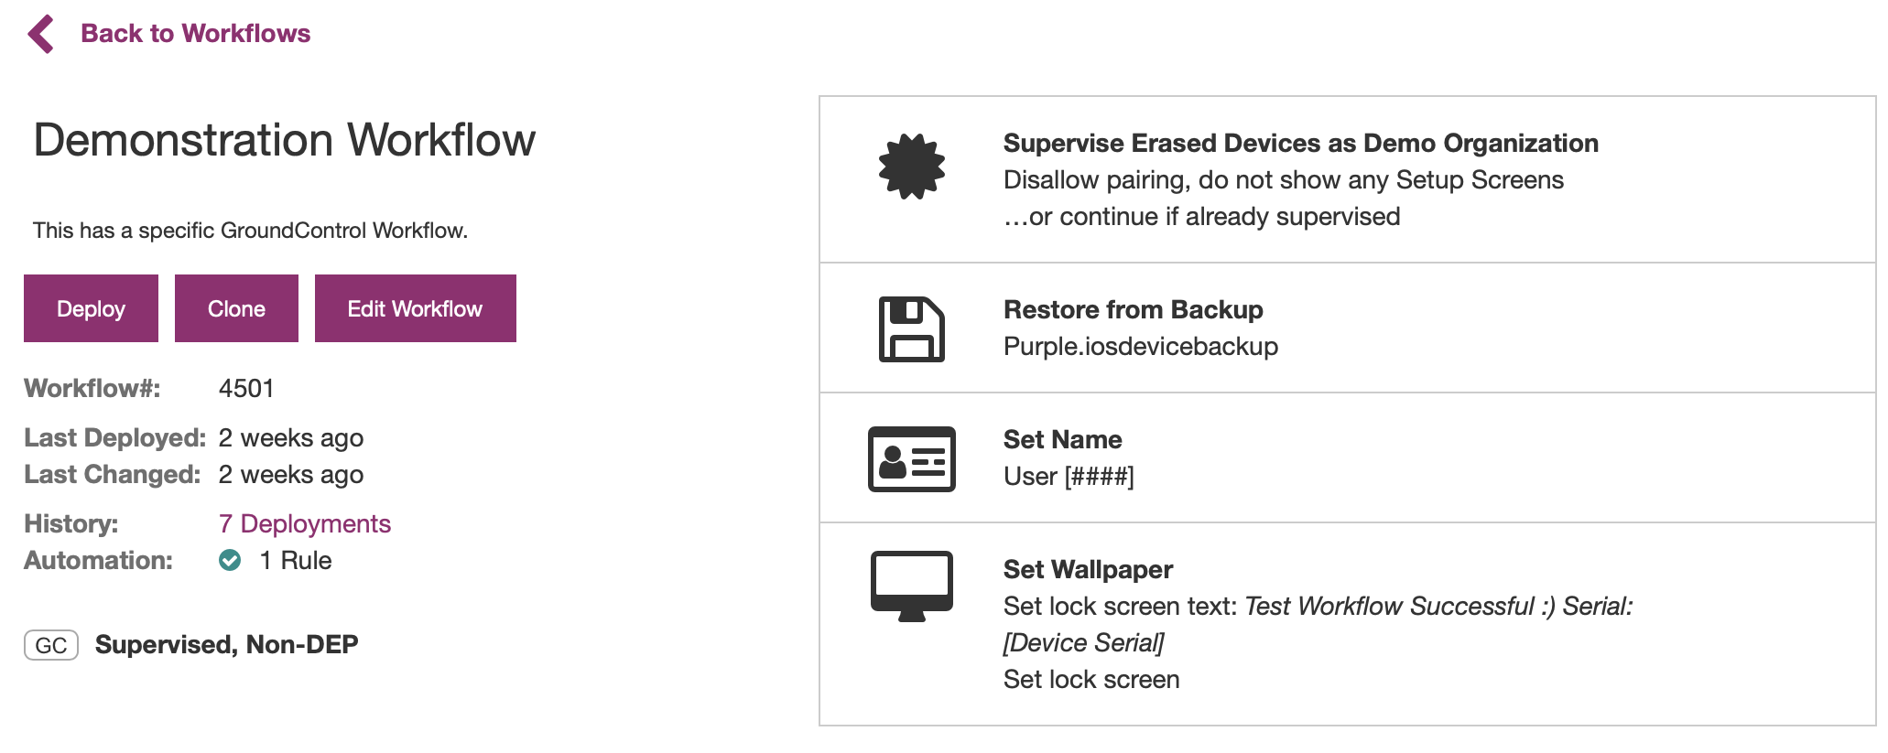Clone this workflow
This screenshot has height=753, width=1888.
click(x=236, y=308)
